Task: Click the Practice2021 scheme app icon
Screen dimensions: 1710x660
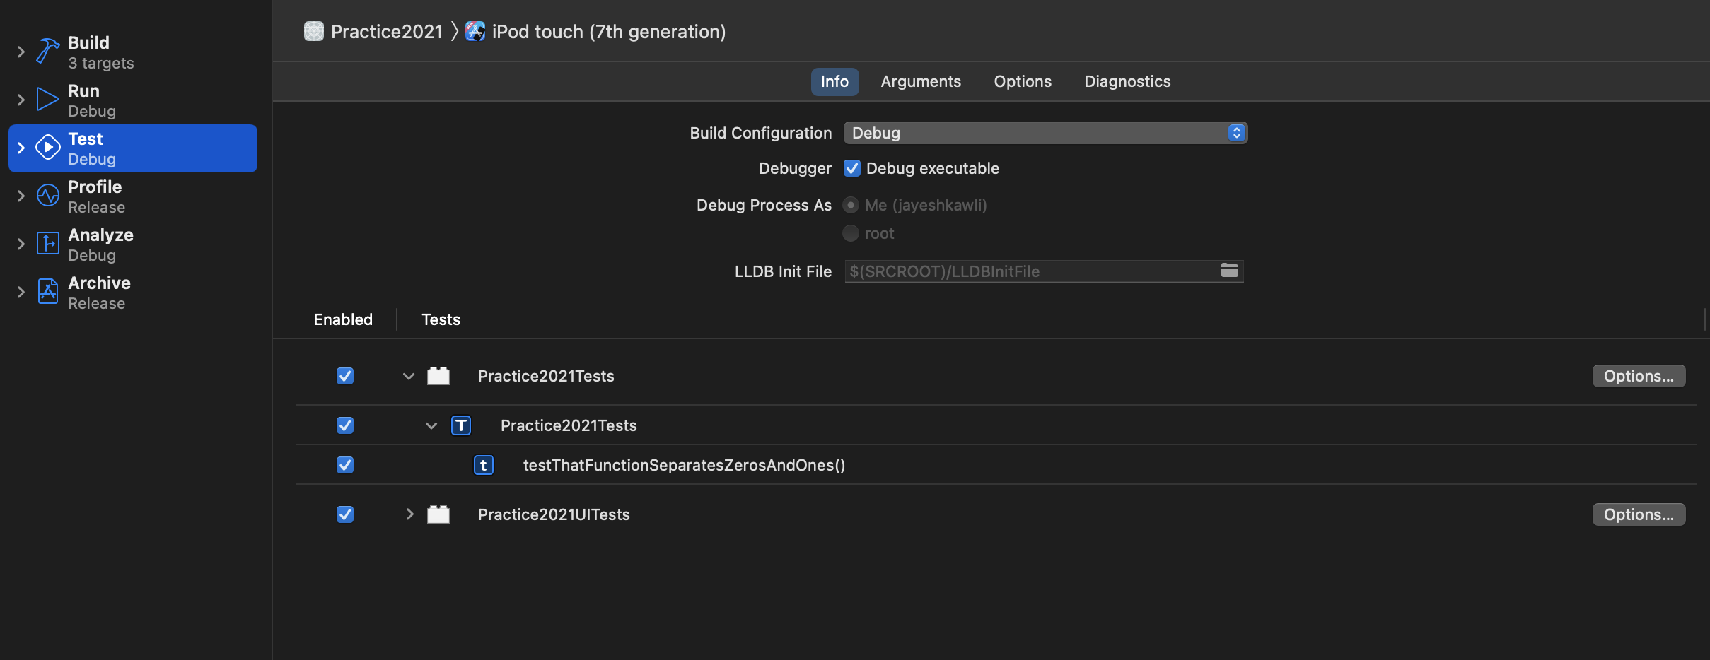Action: click(x=314, y=31)
